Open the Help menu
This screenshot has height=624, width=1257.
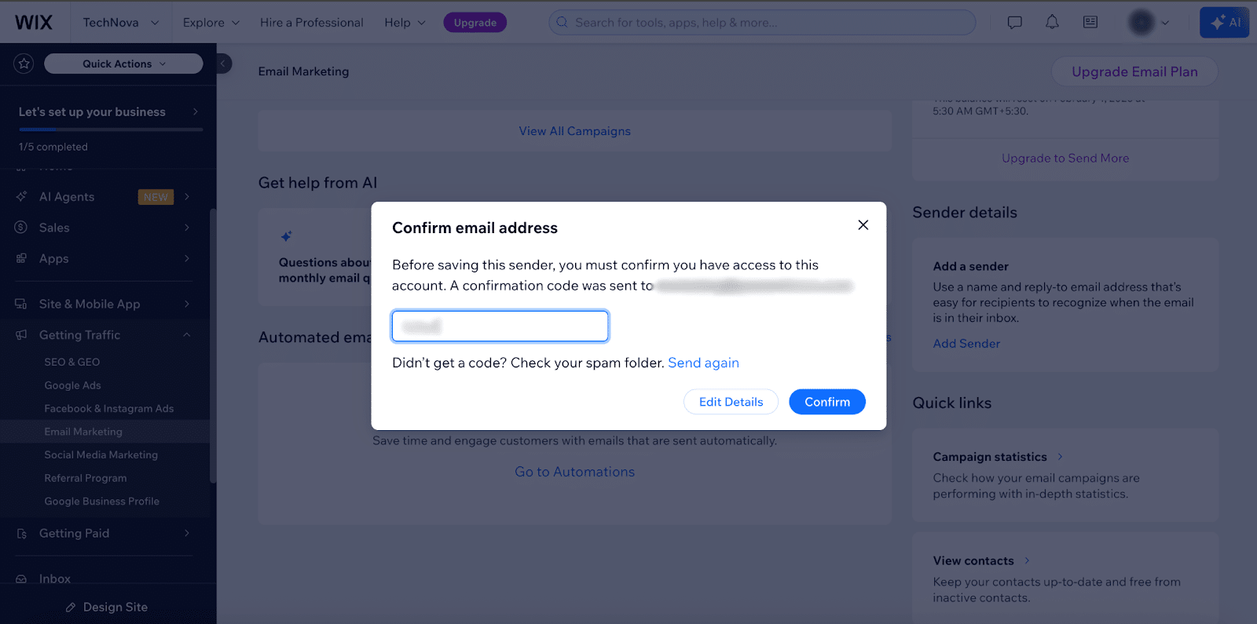coord(405,22)
